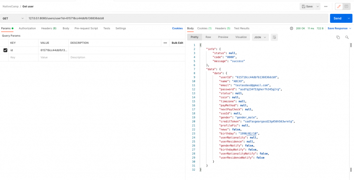Expand the JSON format dropdown

[260, 37]
